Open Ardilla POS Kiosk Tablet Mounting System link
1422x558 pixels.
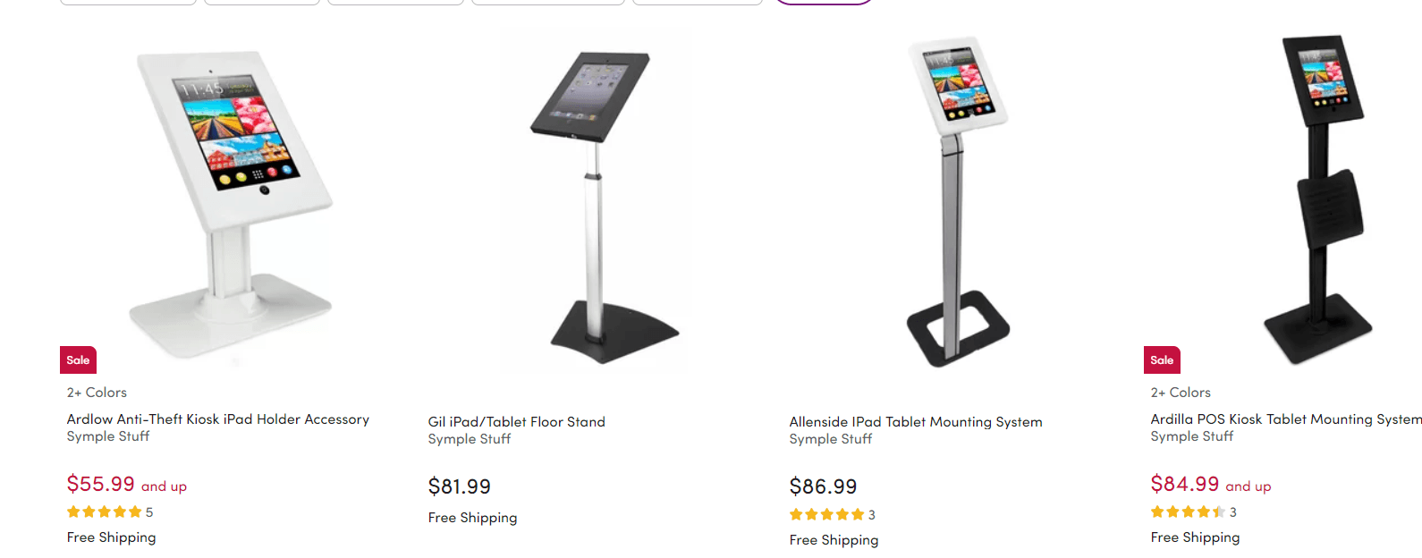click(1285, 419)
